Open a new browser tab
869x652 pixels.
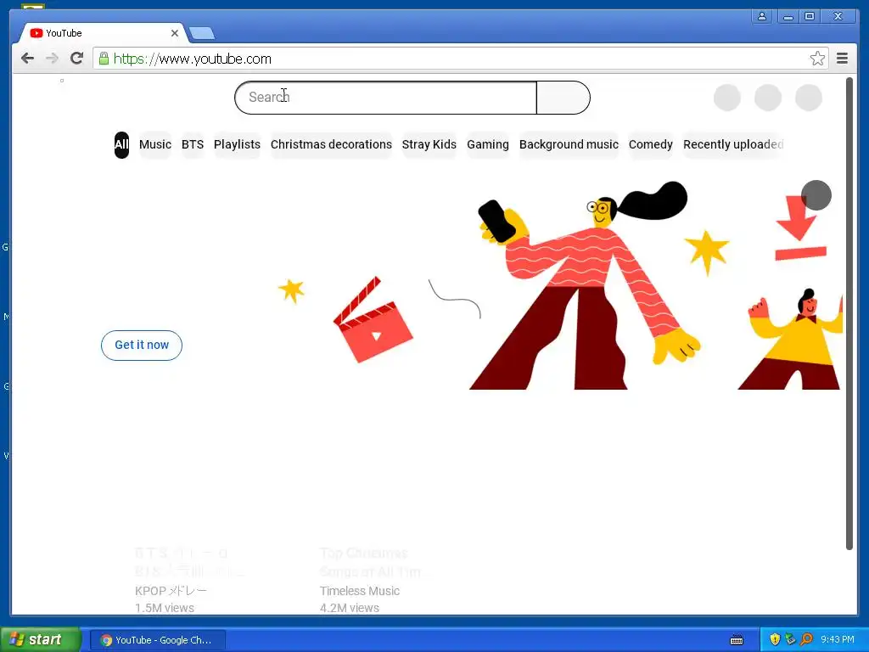point(202,34)
